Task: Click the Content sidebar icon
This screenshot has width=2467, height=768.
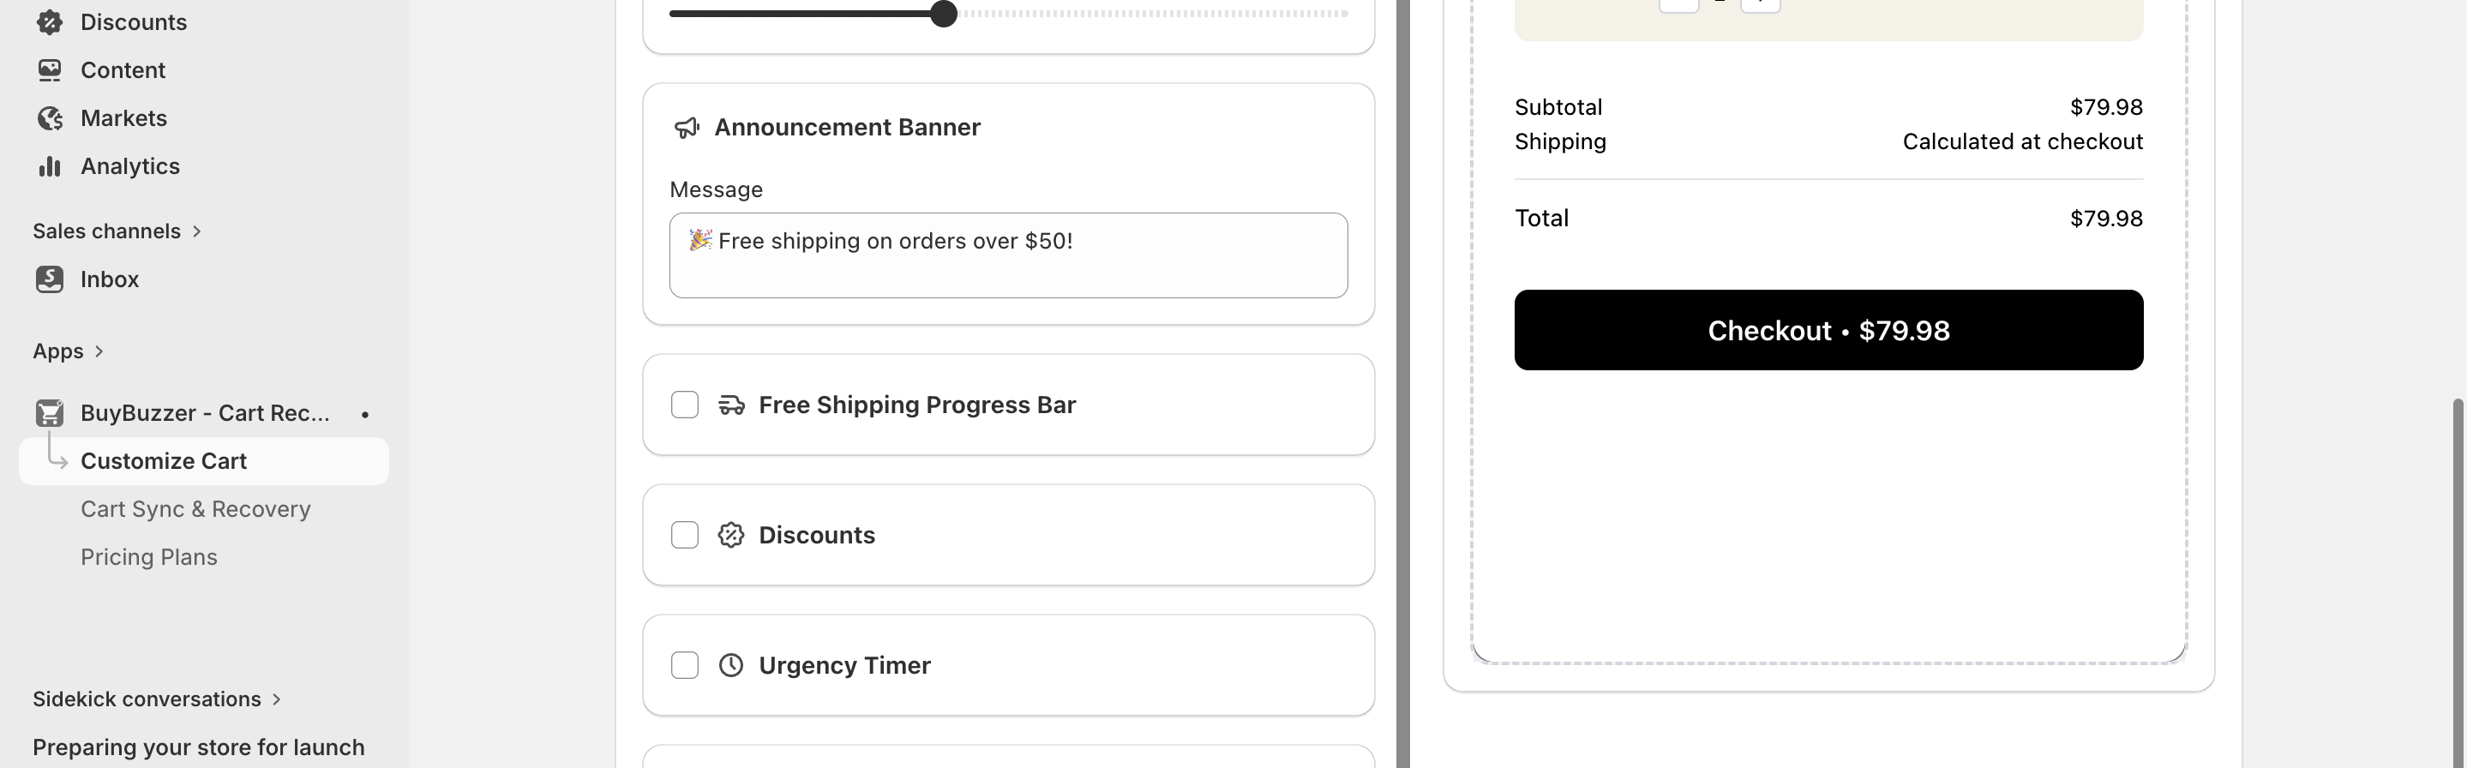Action: pos(50,70)
